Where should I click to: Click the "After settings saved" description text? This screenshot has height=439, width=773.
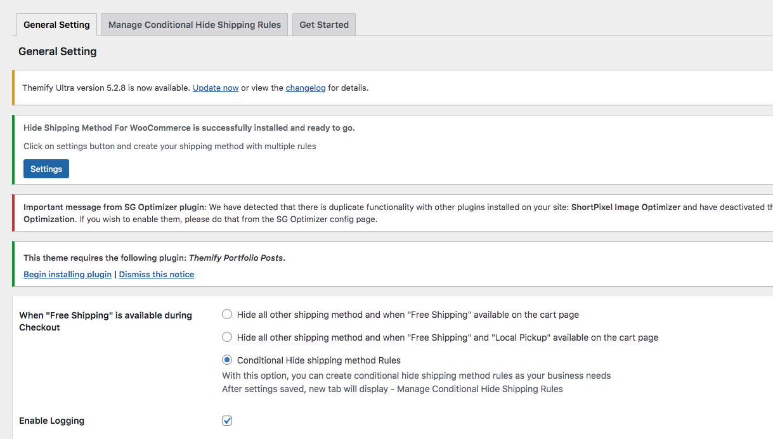pyautogui.click(x=392, y=389)
